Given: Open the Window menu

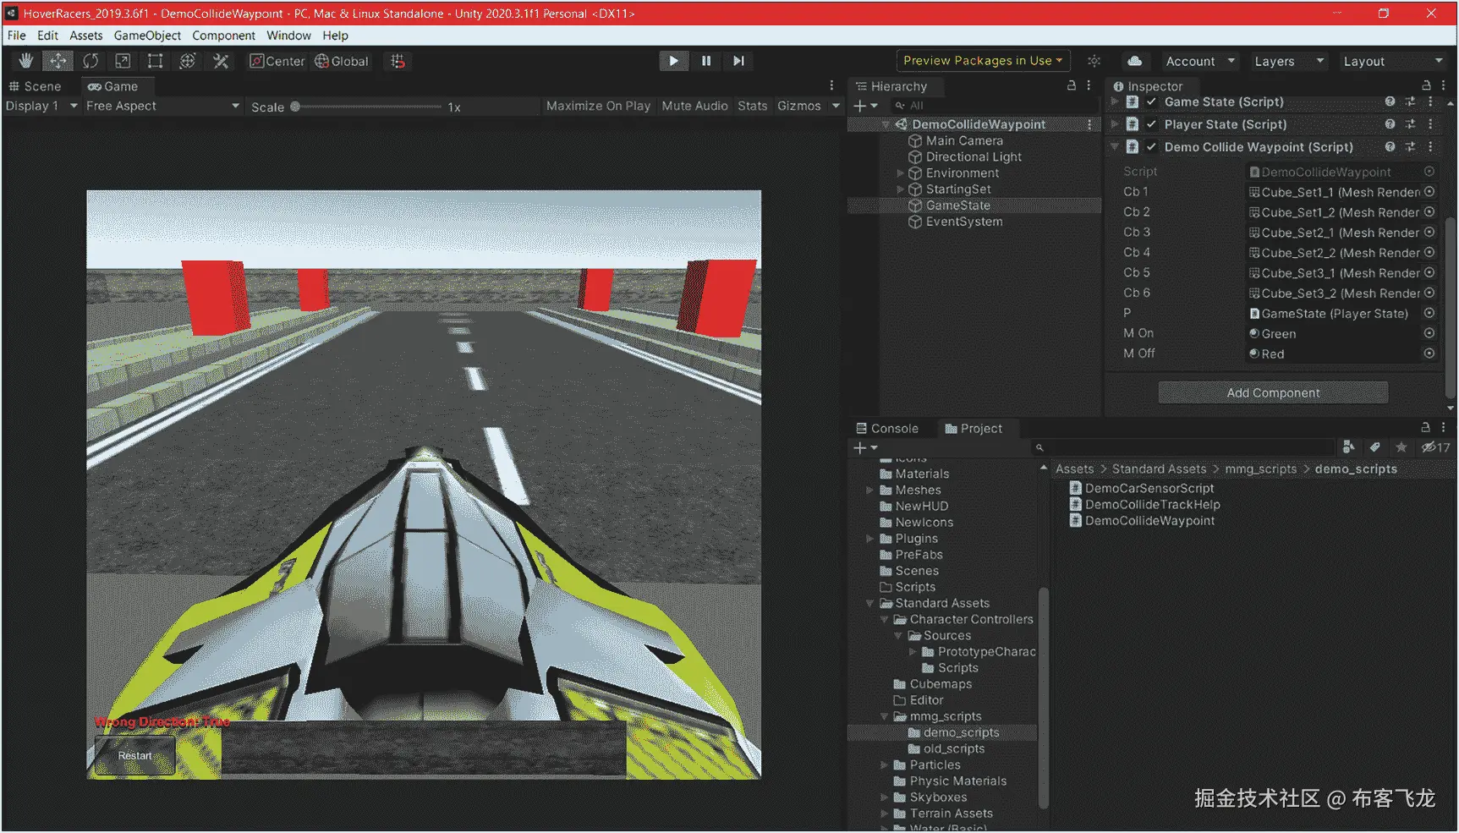Looking at the screenshot, I should (288, 36).
